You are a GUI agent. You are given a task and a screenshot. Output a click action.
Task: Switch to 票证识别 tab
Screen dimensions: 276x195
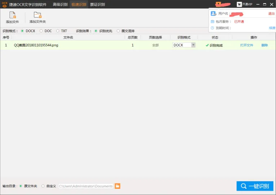tap(97, 4)
